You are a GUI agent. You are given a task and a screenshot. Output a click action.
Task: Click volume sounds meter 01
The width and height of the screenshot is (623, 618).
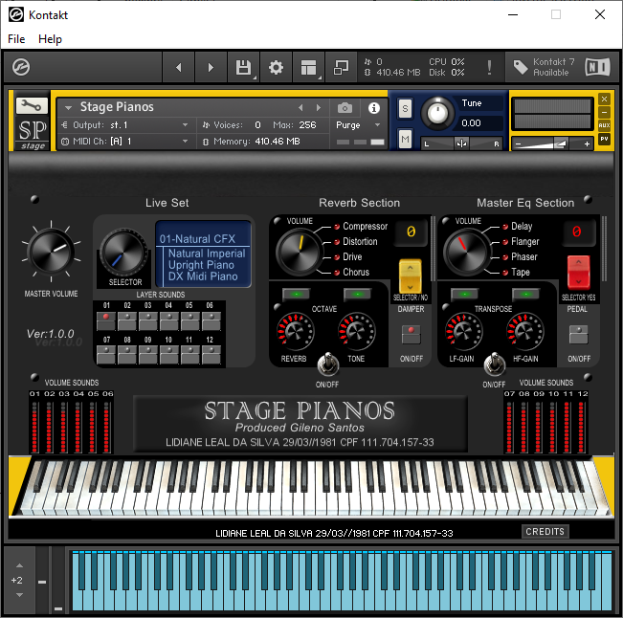pyautogui.click(x=34, y=427)
